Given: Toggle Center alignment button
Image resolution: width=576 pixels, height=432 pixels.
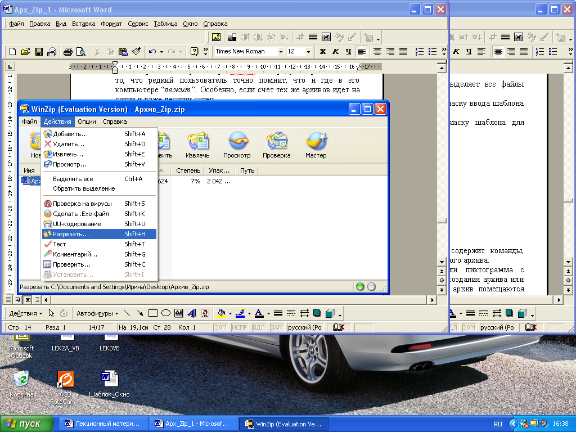Looking at the screenshot, I should (x=377, y=51).
